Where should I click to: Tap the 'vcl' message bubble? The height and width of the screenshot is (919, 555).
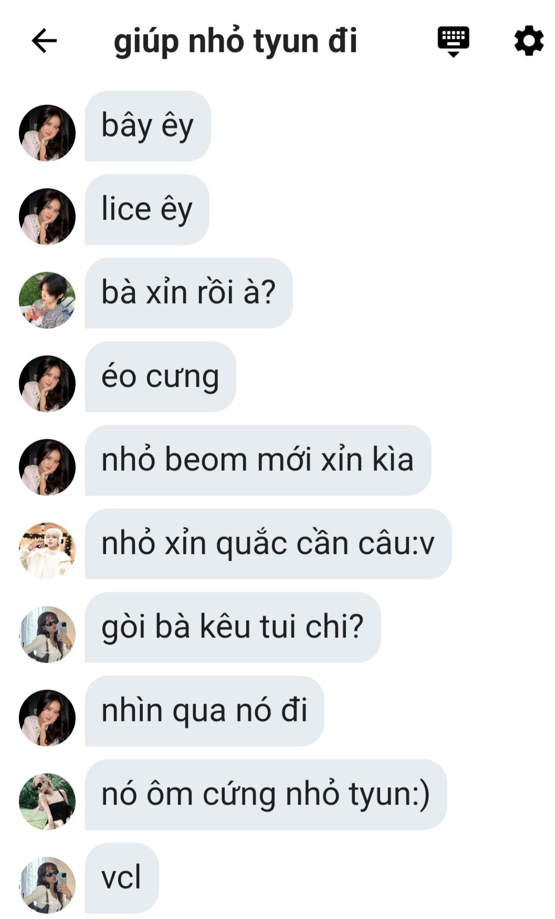point(122,878)
